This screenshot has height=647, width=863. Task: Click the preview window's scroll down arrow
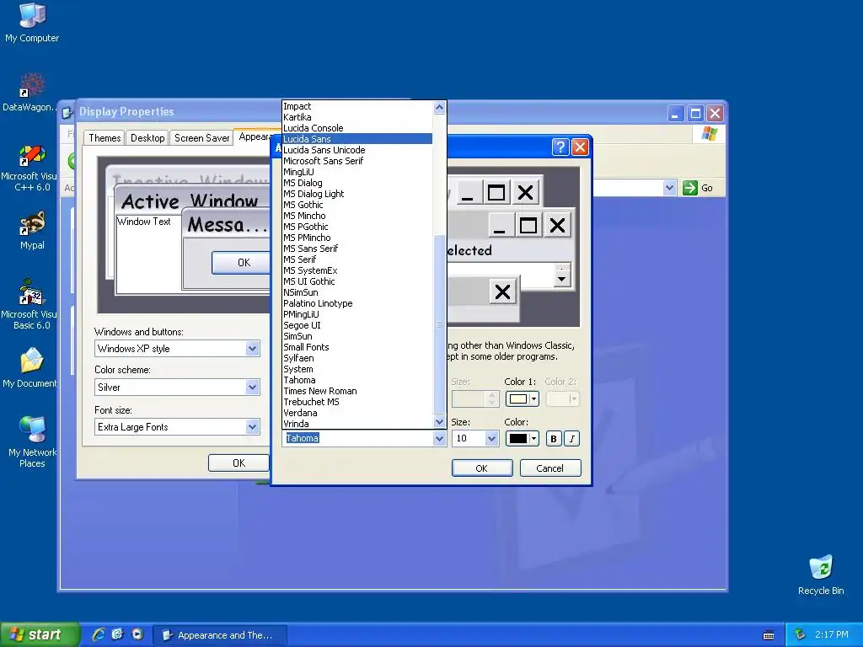[561, 280]
